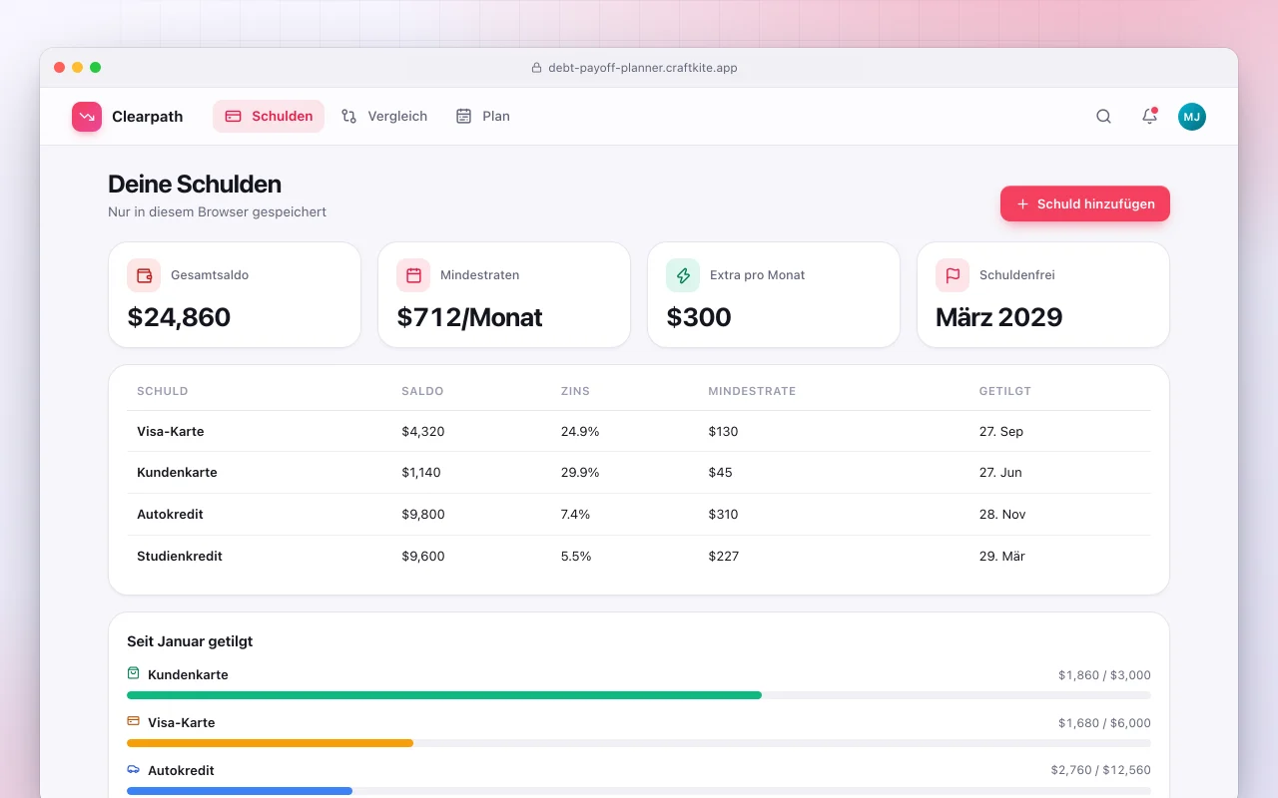The width and height of the screenshot is (1278, 798).
Task: Click the $9,800 balance cell
Action: (x=423, y=515)
